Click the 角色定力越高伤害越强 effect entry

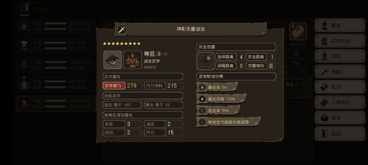228,122
